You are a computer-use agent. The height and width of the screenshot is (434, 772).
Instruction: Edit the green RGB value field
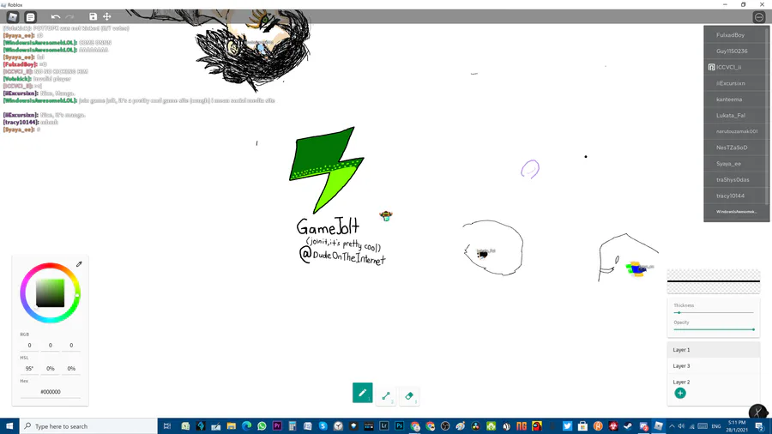pyautogui.click(x=51, y=346)
